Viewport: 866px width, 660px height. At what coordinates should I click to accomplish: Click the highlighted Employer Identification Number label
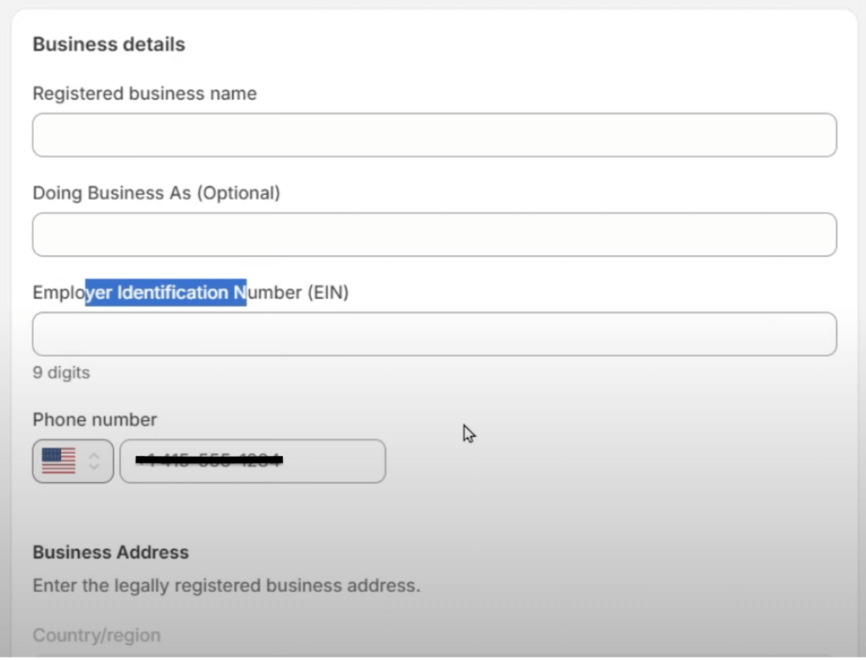pos(191,293)
